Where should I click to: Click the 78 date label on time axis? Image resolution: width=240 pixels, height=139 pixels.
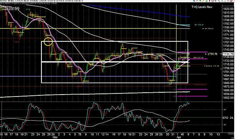tap(79, 134)
